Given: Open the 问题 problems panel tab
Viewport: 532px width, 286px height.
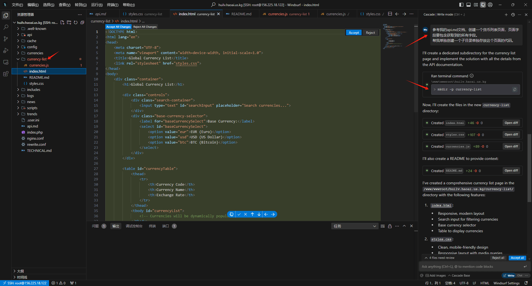Looking at the screenshot, I should 99,226.
